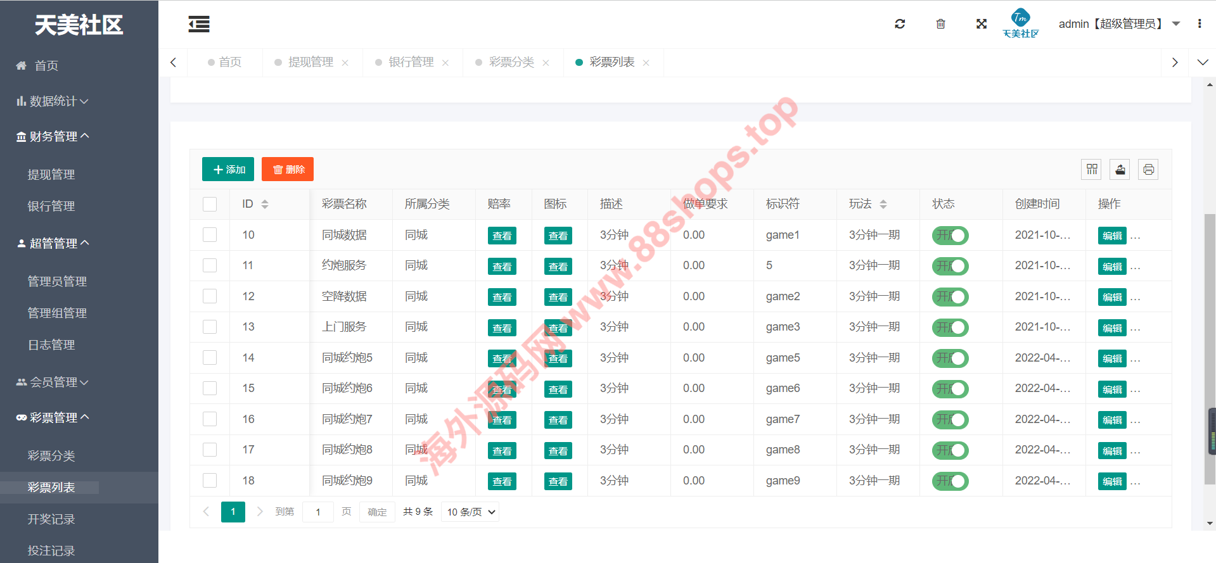Click the print table icon
Image resolution: width=1216 pixels, height=563 pixels.
tap(1148, 170)
